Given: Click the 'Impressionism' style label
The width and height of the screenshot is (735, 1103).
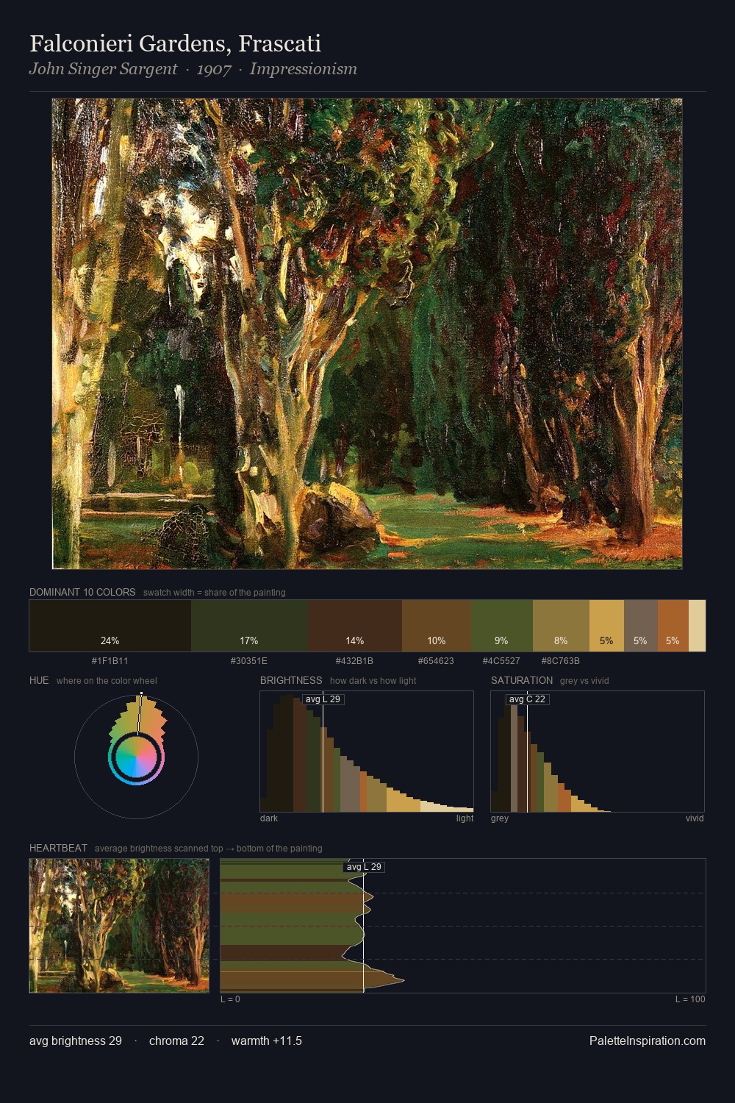Looking at the screenshot, I should point(303,69).
